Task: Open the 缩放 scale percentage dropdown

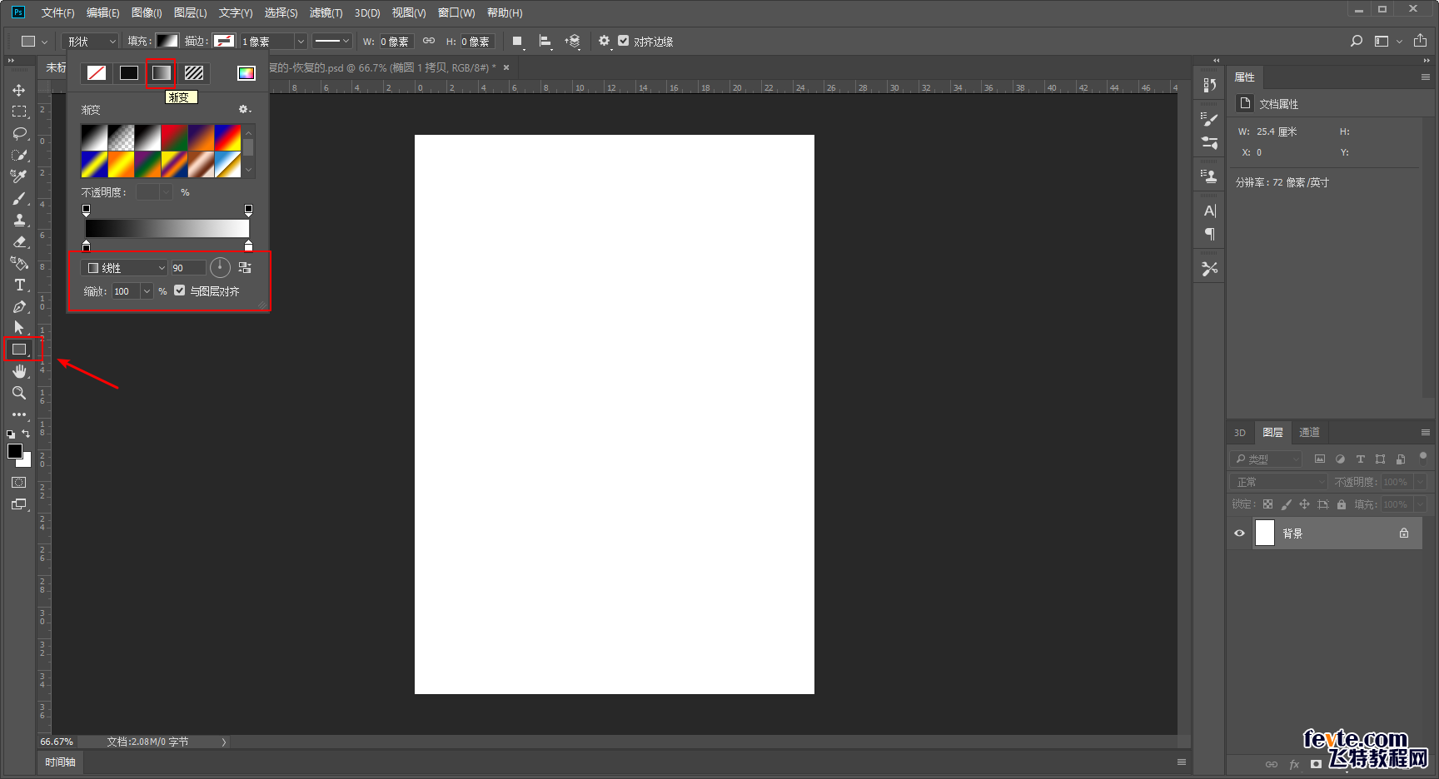Action: pos(147,291)
